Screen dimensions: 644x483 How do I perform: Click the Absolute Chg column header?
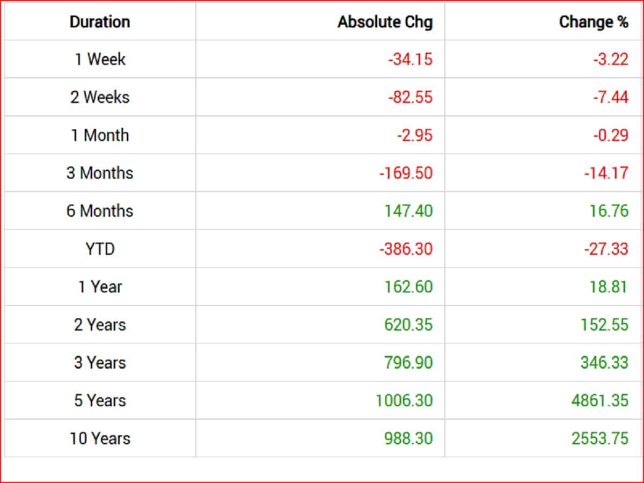385,22
